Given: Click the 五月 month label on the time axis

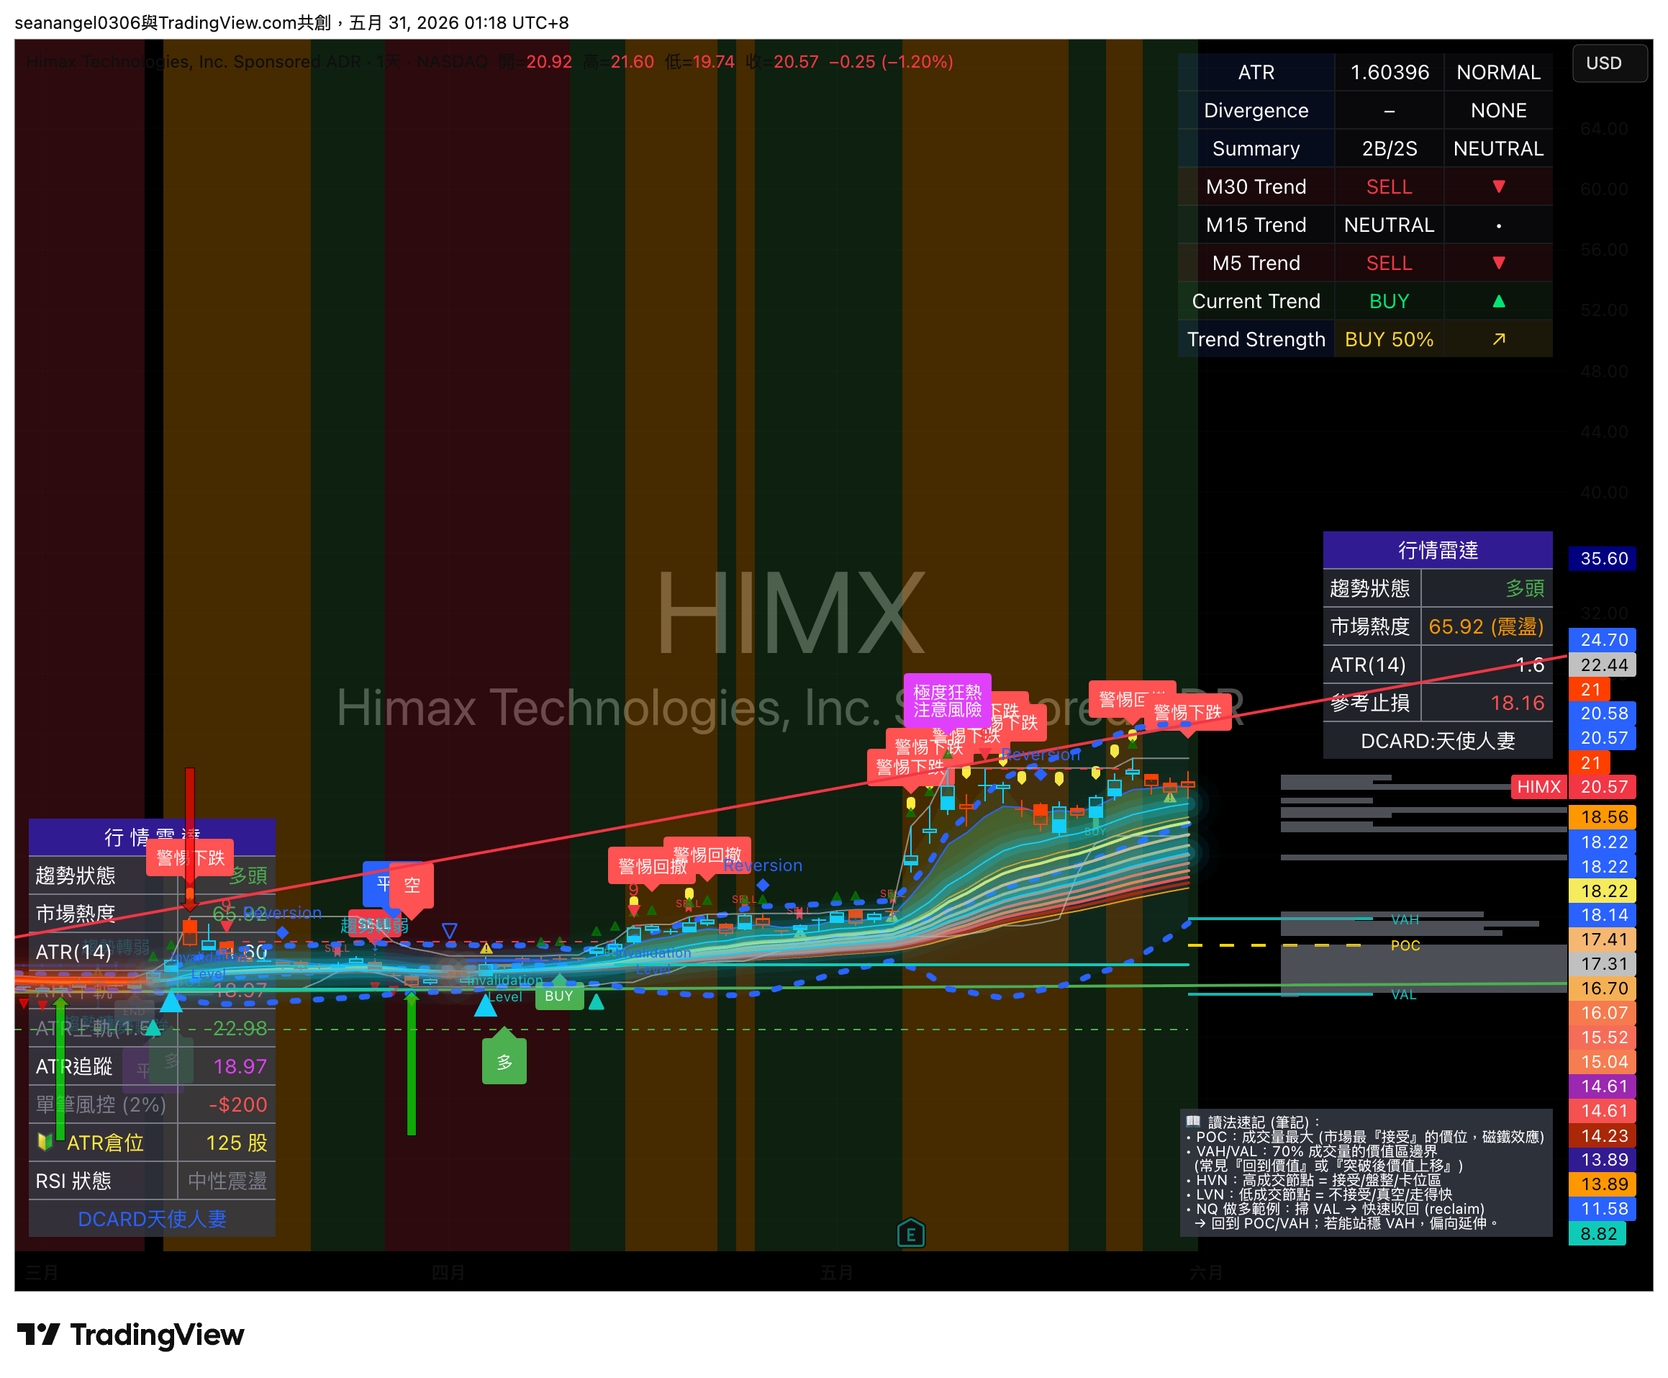Looking at the screenshot, I should point(837,1272).
